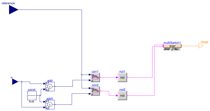210x111 pixels.
Task: Click the 'u' input label
Action: [12, 77]
